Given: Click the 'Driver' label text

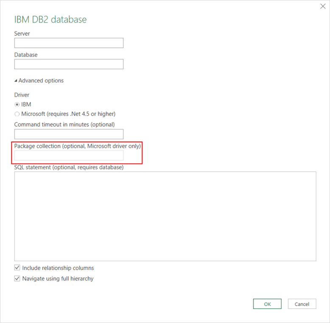Looking at the screenshot, I should pyautogui.click(x=22, y=95).
